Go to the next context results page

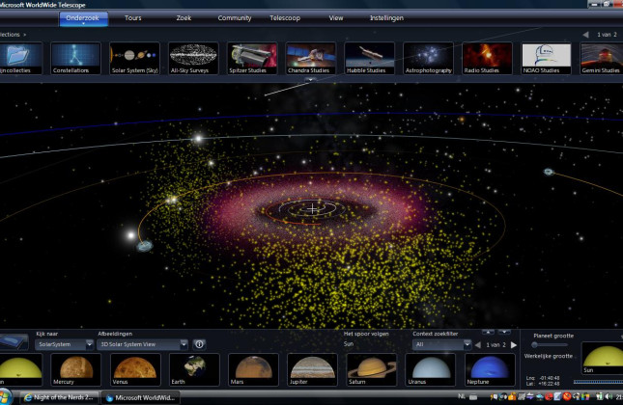514,344
